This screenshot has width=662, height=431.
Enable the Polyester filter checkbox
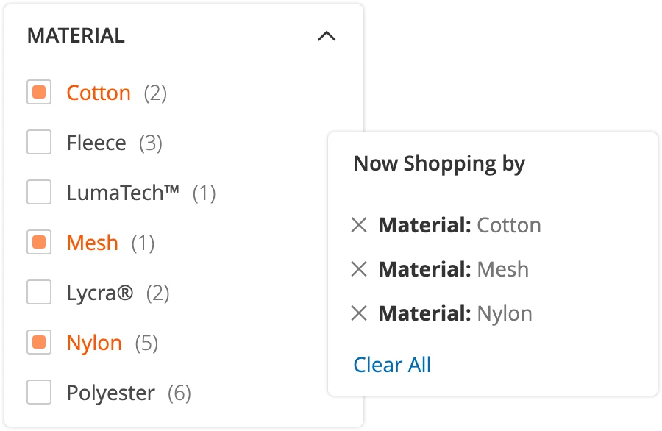(x=39, y=393)
